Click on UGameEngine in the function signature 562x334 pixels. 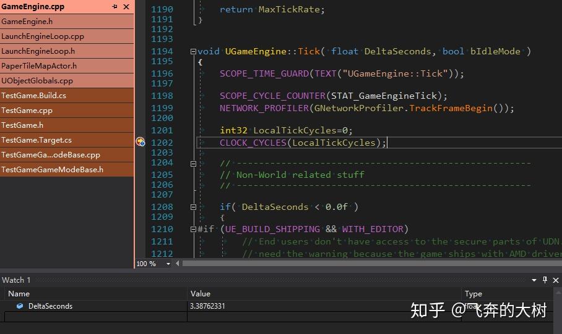pyautogui.click(x=256, y=51)
